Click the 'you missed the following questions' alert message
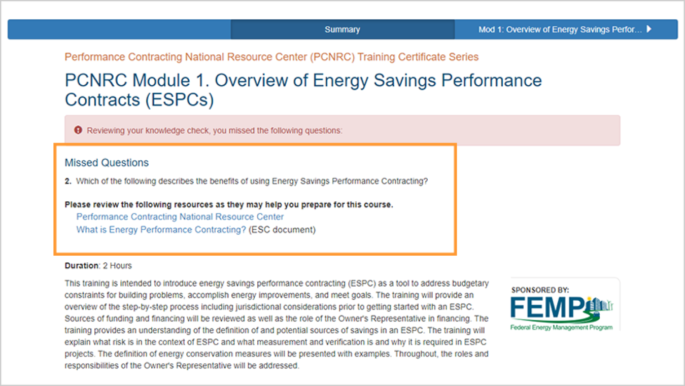Screen dimensions: 685x386 [215, 130]
